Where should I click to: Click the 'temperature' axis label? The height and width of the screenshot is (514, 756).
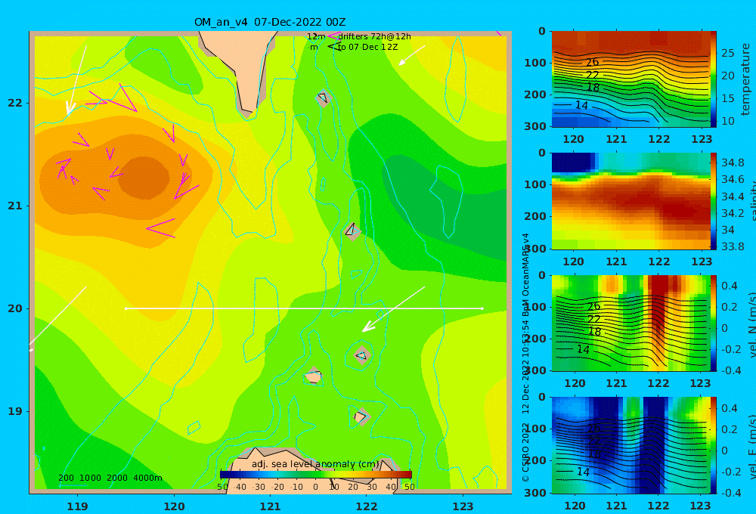[x=745, y=79]
